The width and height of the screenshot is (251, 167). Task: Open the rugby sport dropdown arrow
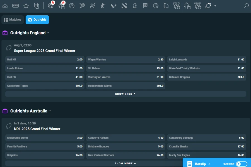pos(215,6)
